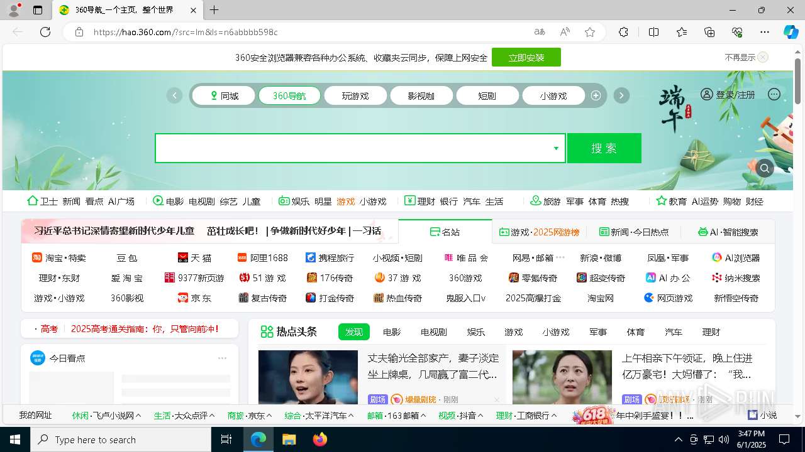805x452 pixels.
Task: Open the 携程旅行 site link
Action: (330, 257)
